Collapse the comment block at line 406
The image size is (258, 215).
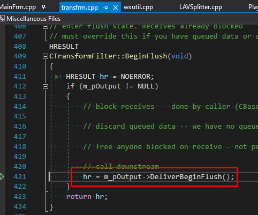(45, 27)
